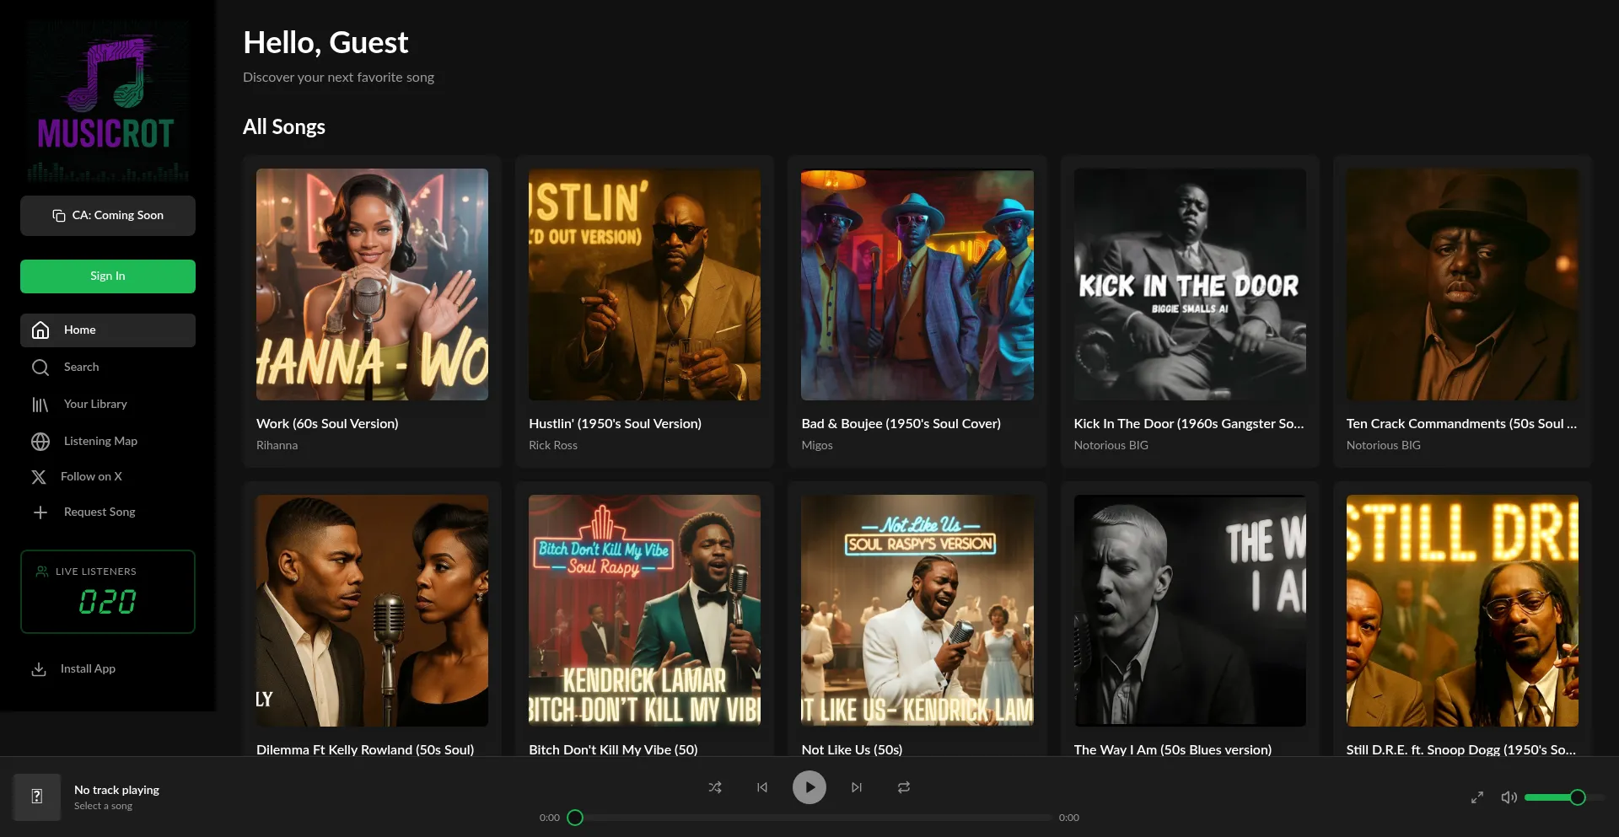Click the song progress bar
The width and height of the screenshot is (1619, 837).
coord(814,818)
